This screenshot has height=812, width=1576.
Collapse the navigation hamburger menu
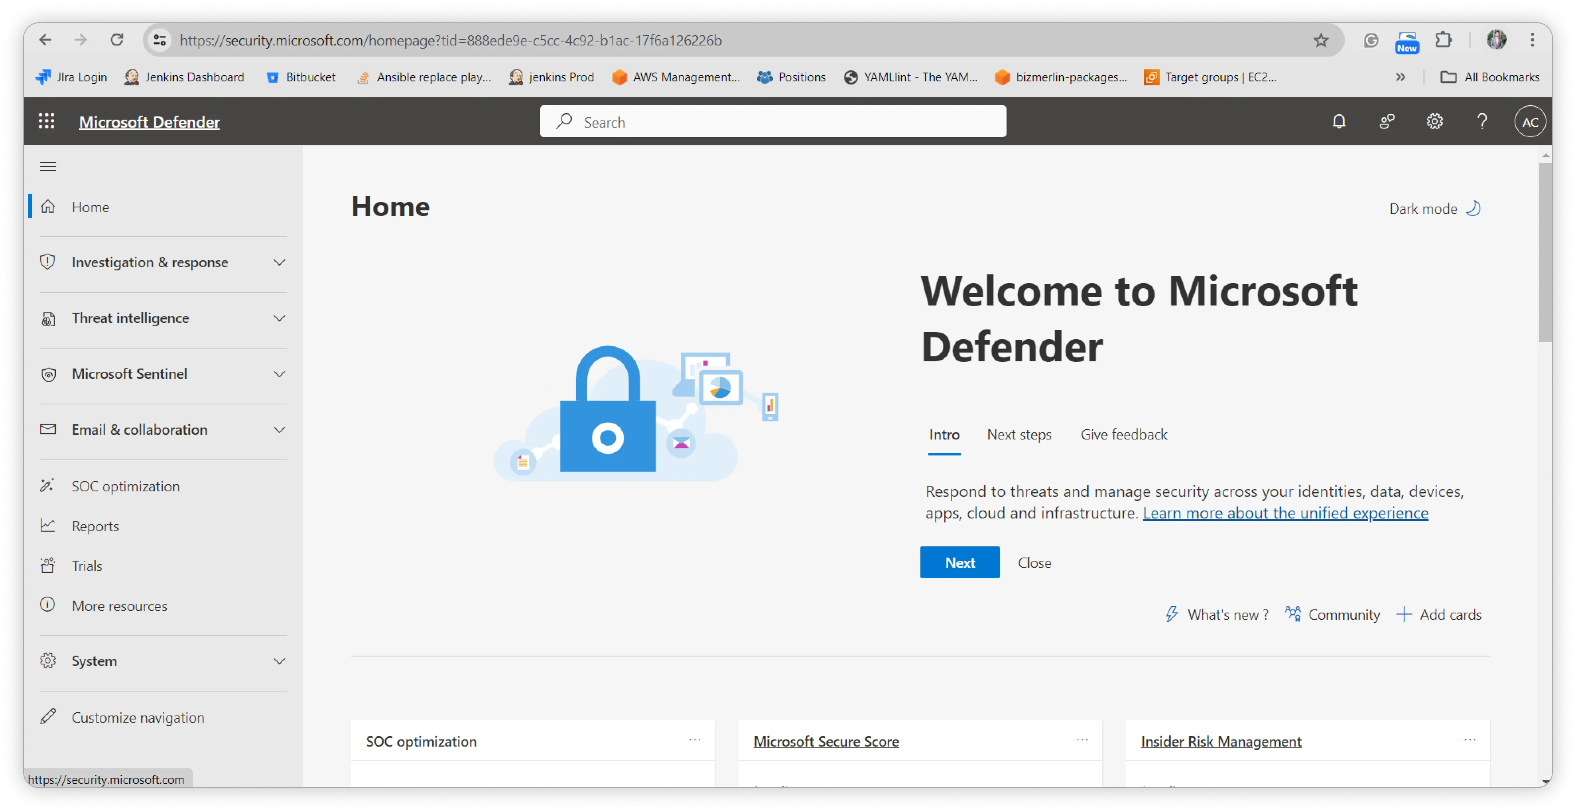(48, 166)
